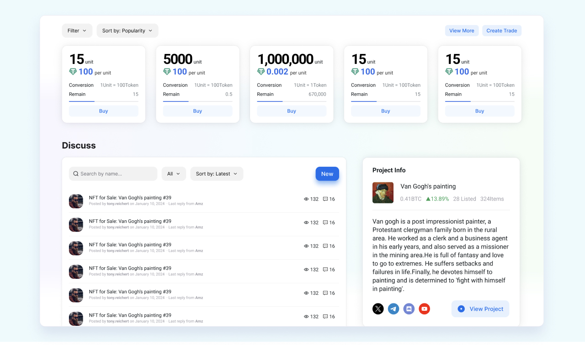The width and height of the screenshot is (585, 345).
Task: Expand the Sort by: Popularity dropdown
Action: (x=128, y=31)
